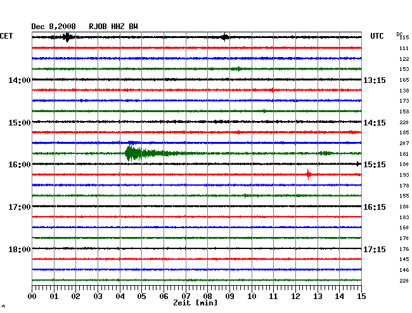
Task: Select the 14:00 CET time label
Action: pyautogui.click(x=20, y=80)
